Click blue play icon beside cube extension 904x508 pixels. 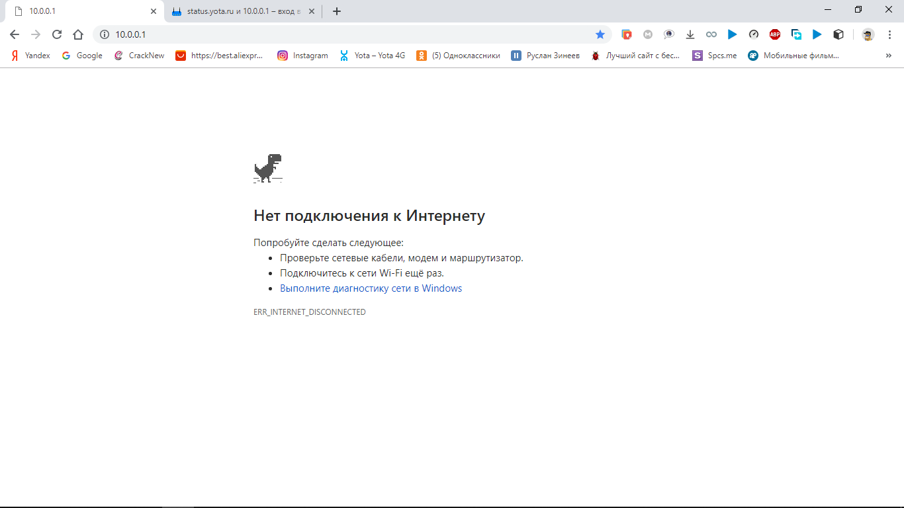(x=817, y=34)
